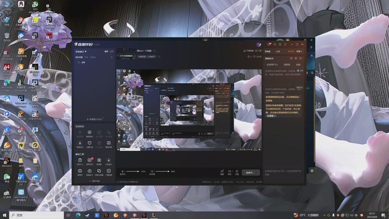Switch to the 活跃度 tab
The width and height of the screenshot is (389, 219).
tap(287, 65)
